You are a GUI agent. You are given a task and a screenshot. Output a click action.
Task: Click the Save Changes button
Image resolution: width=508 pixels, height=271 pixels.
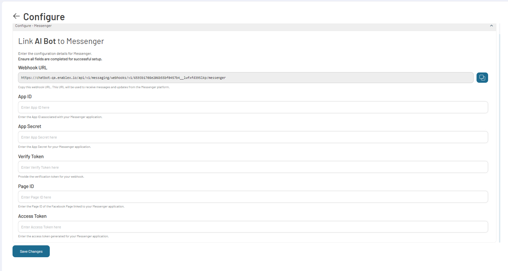click(31, 251)
